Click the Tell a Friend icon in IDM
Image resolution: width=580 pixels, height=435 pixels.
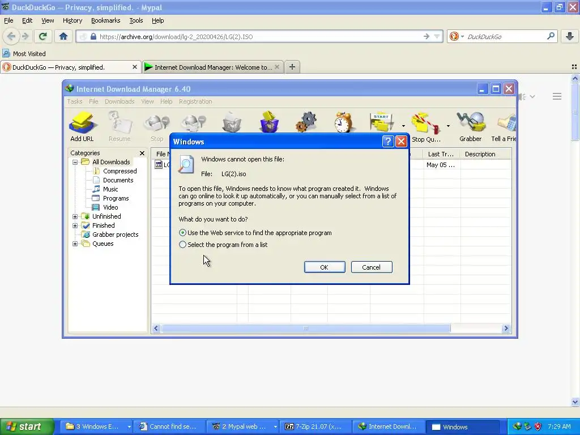(504, 126)
